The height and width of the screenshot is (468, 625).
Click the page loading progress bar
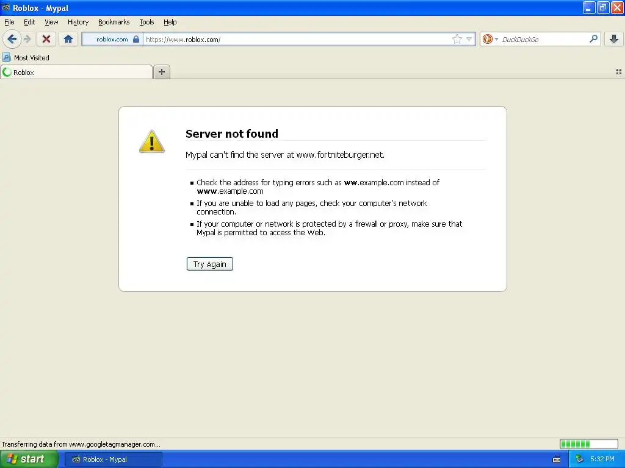[589, 444]
